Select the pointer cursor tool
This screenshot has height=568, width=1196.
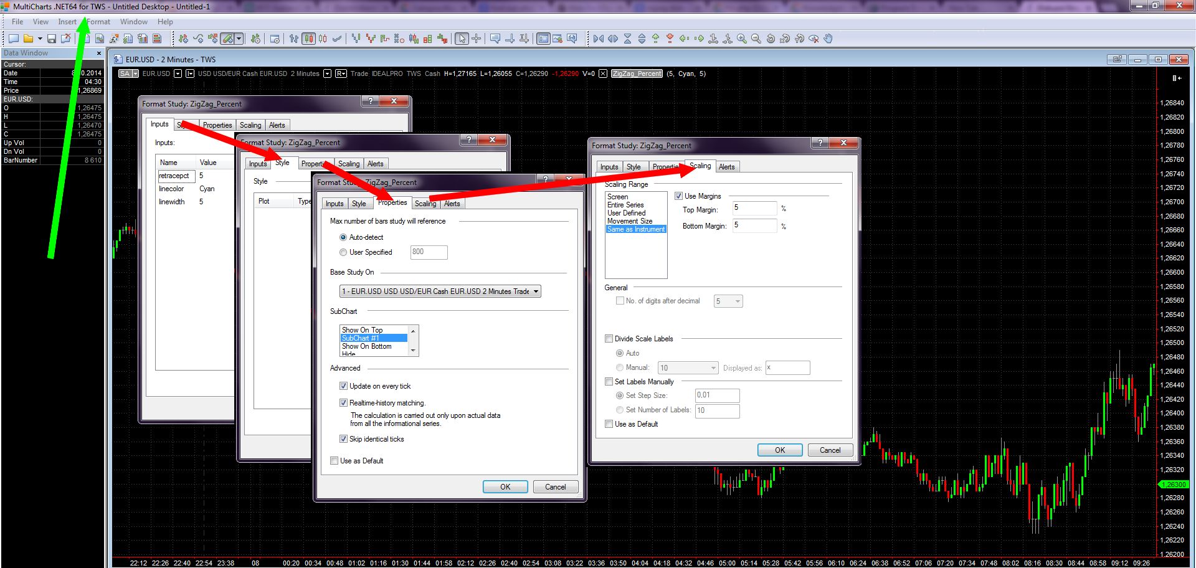[x=462, y=39]
